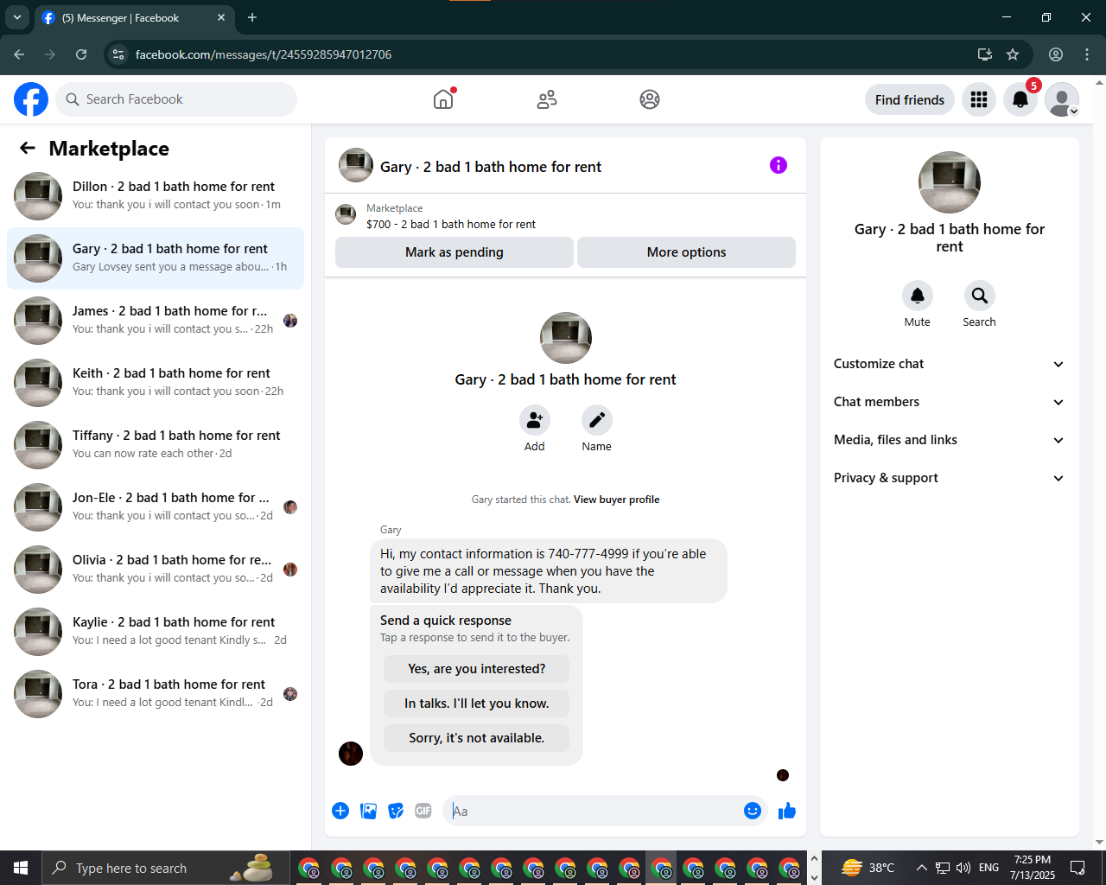Bookmark this page with star icon
Viewport: 1106px width, 885px height.
1013,54
